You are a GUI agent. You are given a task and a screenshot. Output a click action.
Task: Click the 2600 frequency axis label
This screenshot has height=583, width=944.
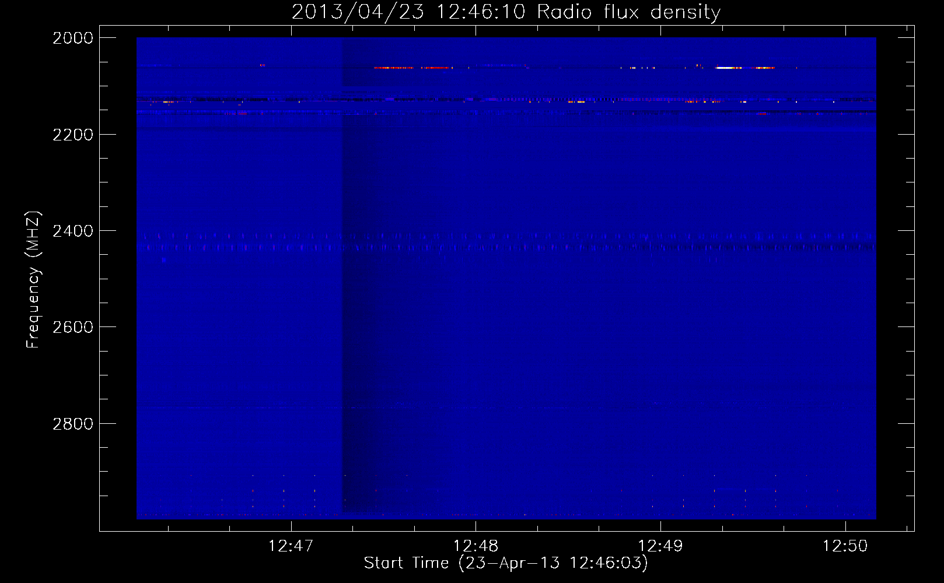73,327
